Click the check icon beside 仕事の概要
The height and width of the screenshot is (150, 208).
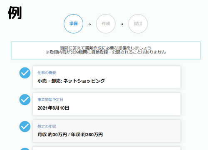tap(25, 73)
